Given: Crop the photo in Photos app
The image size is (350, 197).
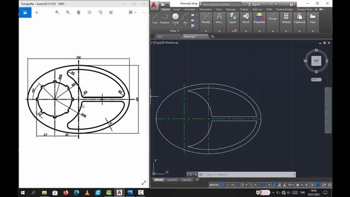Looking at the screenshot, I should tap(111, 13).
